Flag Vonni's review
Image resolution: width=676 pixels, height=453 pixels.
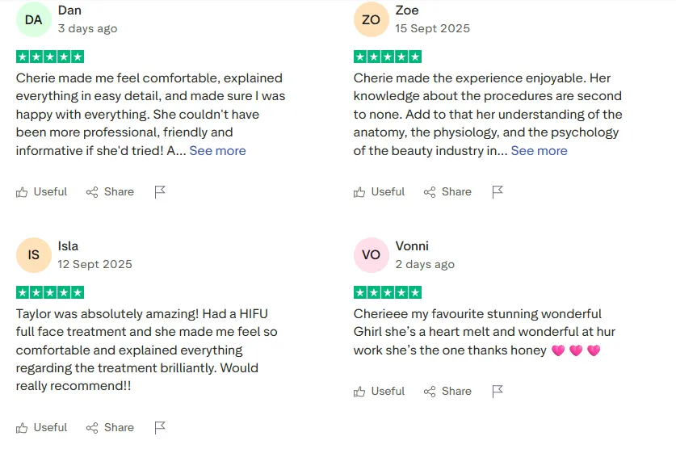(x=498, y=392)
